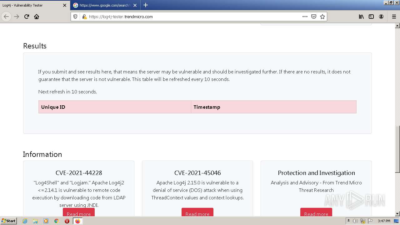Click the CVE-2021-45046 card title
The height and width of the screenshot is (225, 400).
197,173
